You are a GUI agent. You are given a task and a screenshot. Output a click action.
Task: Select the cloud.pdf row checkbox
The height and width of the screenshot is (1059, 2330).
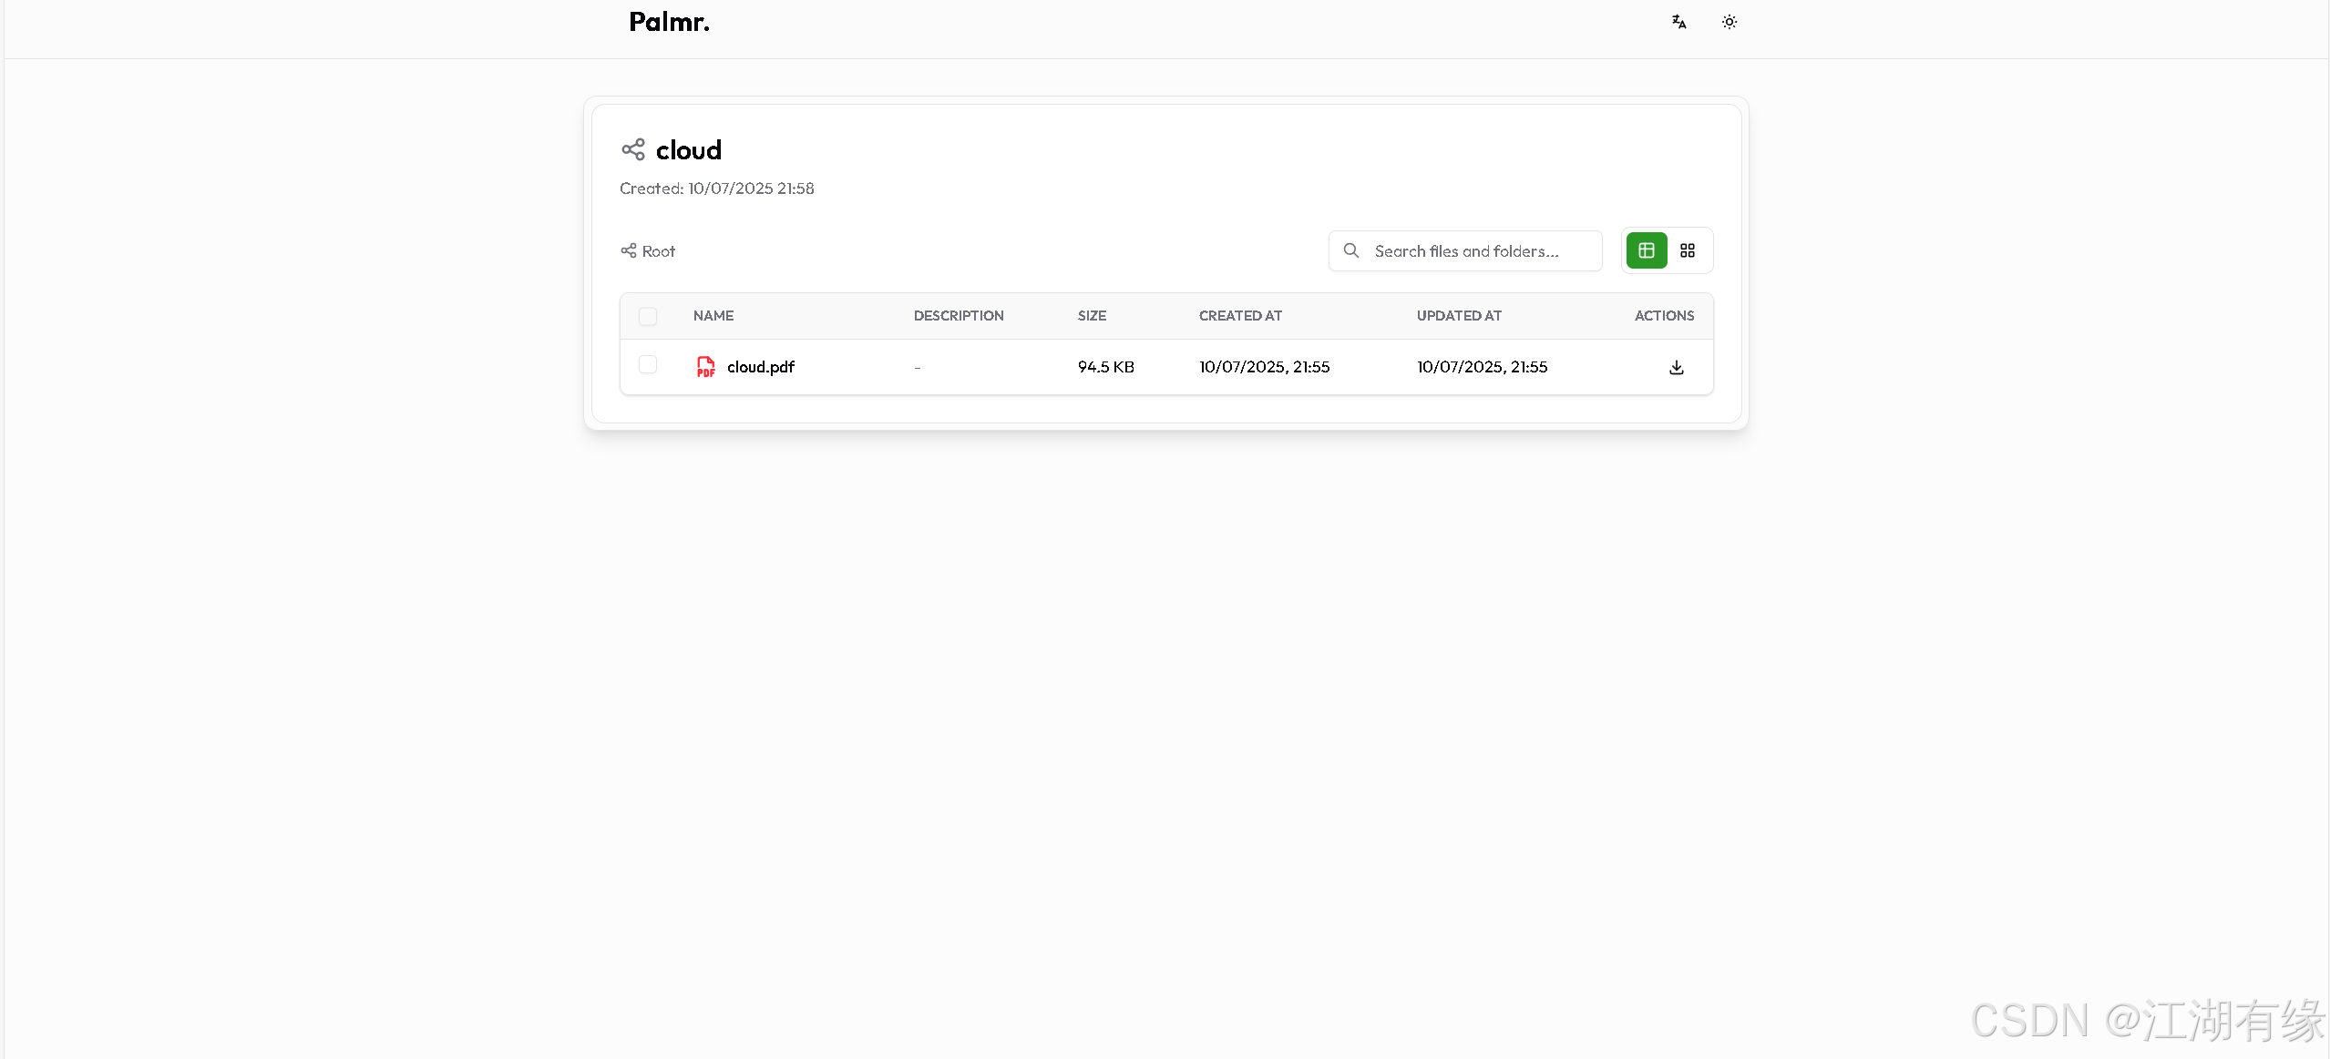pos(648,365)
